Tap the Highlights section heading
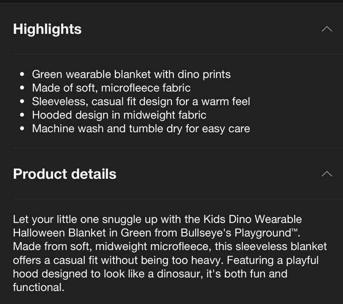The height and width of the screenshot is (304, 343). (47, 29)
